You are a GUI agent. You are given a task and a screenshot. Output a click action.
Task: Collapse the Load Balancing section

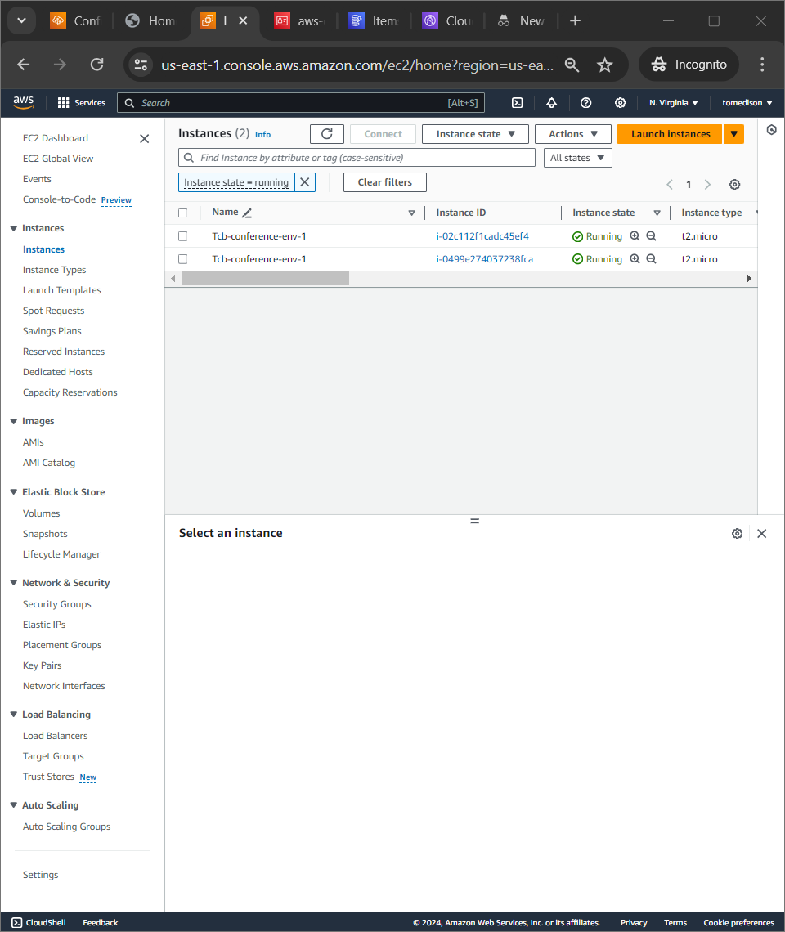coord(14,715)
